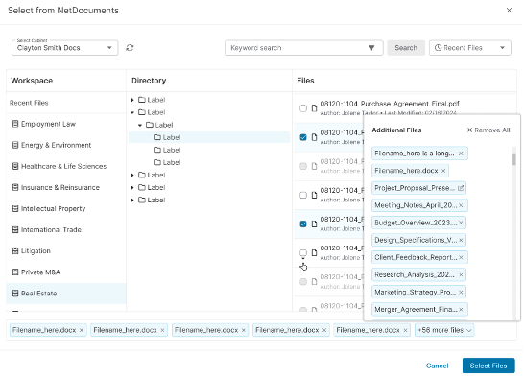The width and height of the screenshot is (524, 378).
Task: Click the Search button
Action: [x=406, y=48]
